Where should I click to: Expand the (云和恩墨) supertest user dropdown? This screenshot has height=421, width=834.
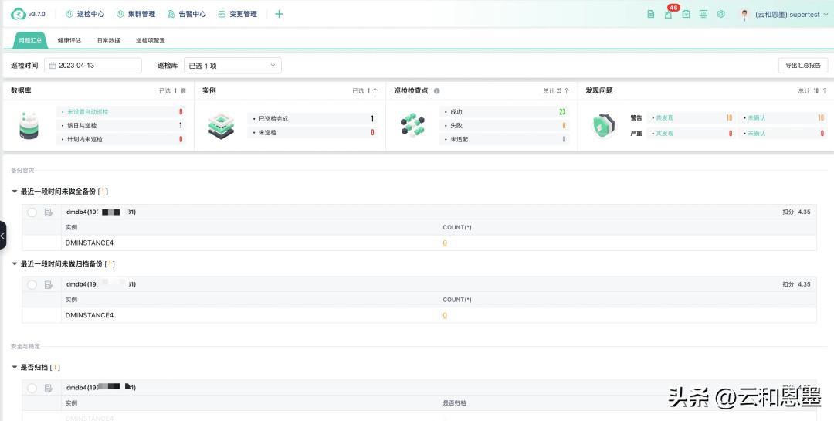pyautogui.click(x=792, y=15)
